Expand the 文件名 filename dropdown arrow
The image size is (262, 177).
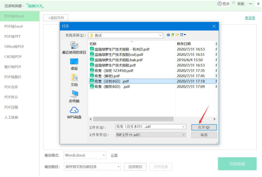[x=183, y=127]
